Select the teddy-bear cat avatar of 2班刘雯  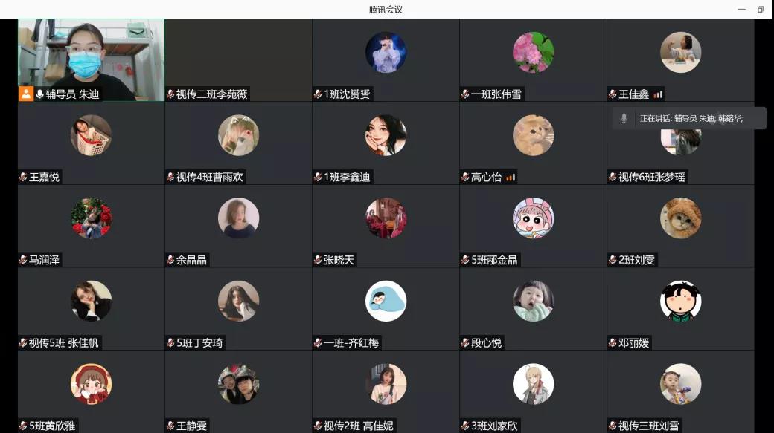pos(680,218)
